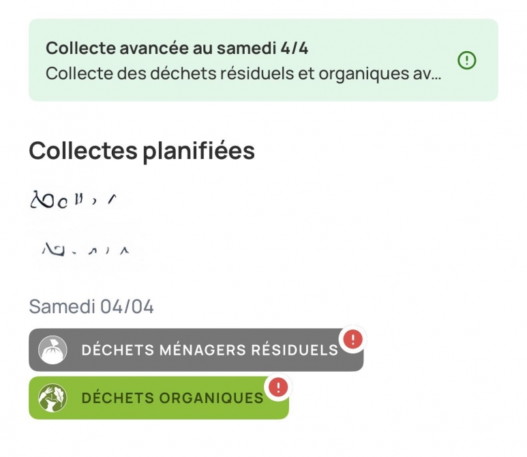Click the word "MÉNAGERS" in the gray badge

pyautogui.click(x=202, y=350)
